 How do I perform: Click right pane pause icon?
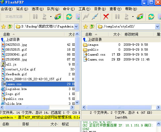coord(117,16)
